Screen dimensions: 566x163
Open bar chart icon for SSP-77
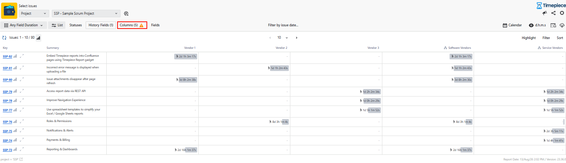point(15,110)
